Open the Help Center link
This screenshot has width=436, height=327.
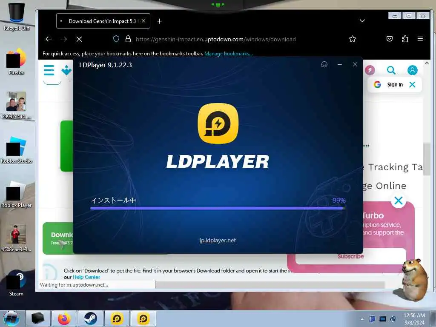click(x=86, y=277)
